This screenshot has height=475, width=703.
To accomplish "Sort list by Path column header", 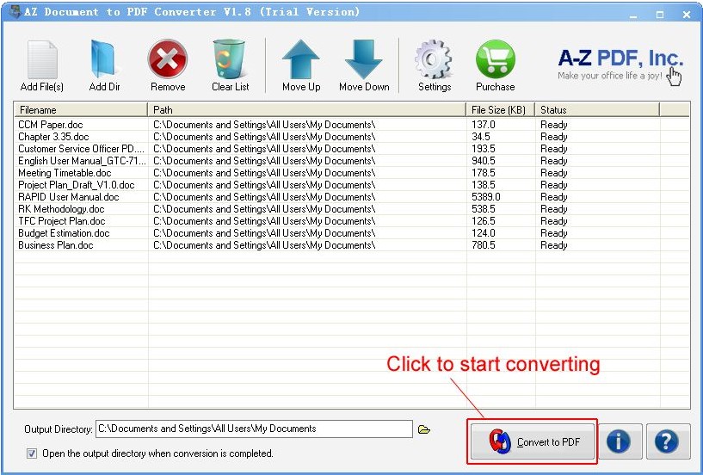I will (307, 110).
